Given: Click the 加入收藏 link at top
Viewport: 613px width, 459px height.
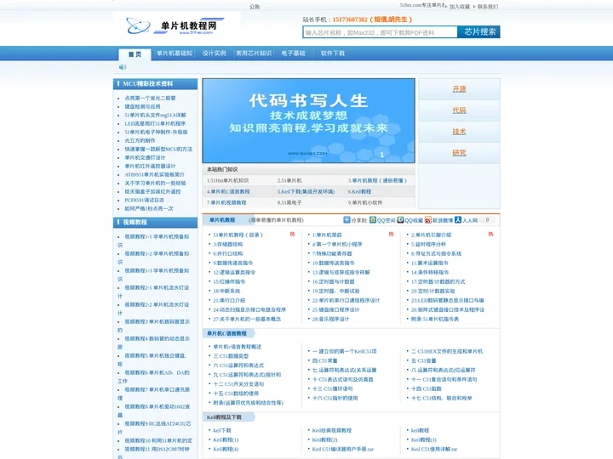Looking at the screenshot, I should [460, 7].
